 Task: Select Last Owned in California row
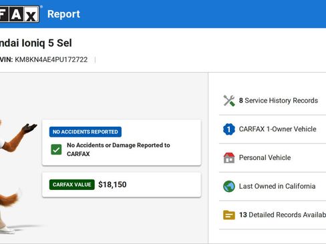pos(273,186)
